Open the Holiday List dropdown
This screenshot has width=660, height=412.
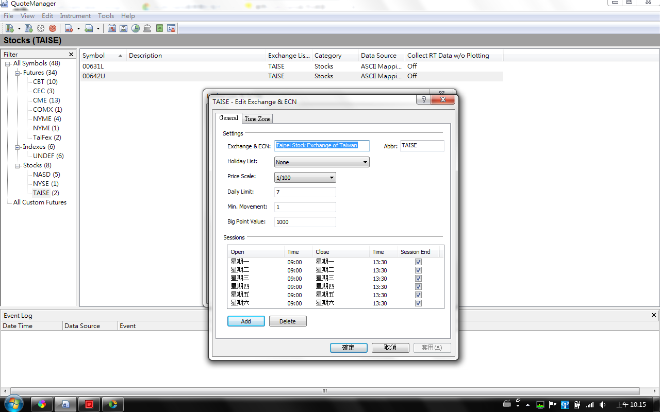coord(322,162)
